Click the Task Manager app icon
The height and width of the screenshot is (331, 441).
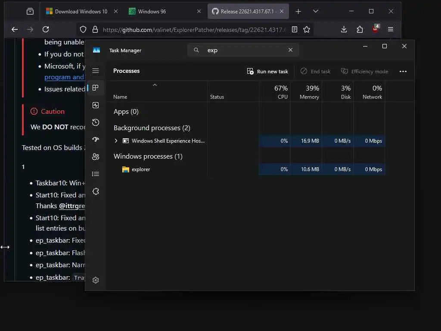coord(96,50)
